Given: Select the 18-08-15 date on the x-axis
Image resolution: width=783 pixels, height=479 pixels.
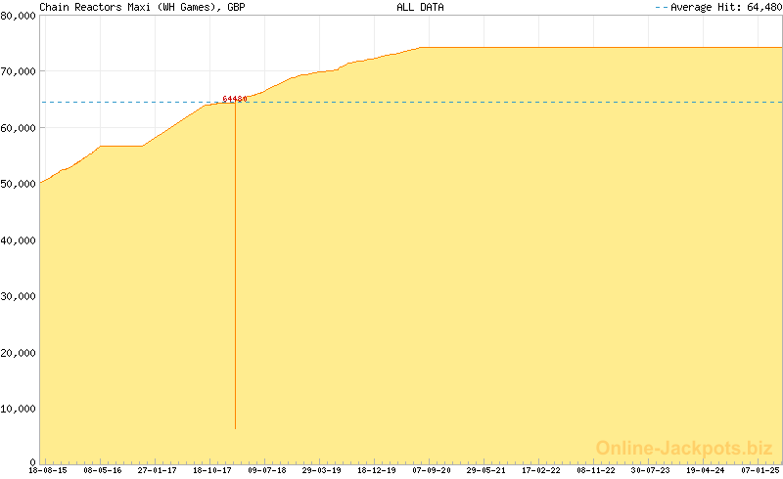Looking at the screenshot, I should coord(48,470).
